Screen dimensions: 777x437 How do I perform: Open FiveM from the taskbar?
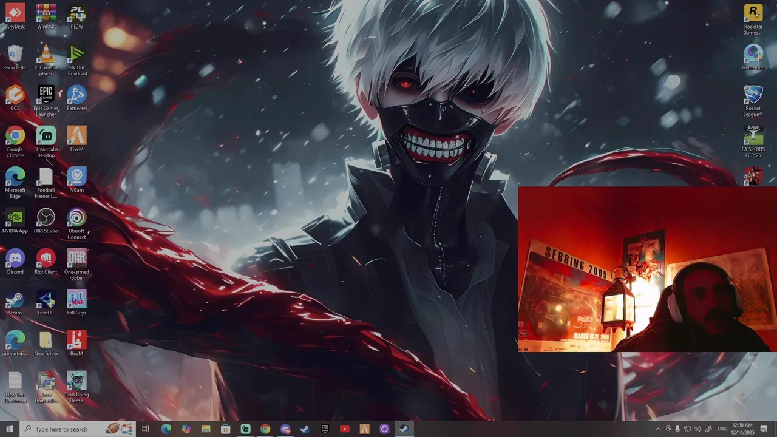pos(364,429)
